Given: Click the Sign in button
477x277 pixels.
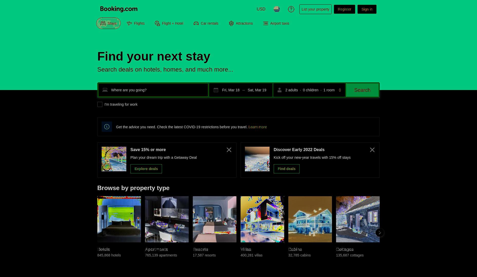Looking at the screenshot, I should (367, 9).
